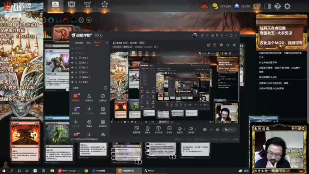Open the Store cart tab in MTGA
This screenshot has height=174, width=309.
88,6
